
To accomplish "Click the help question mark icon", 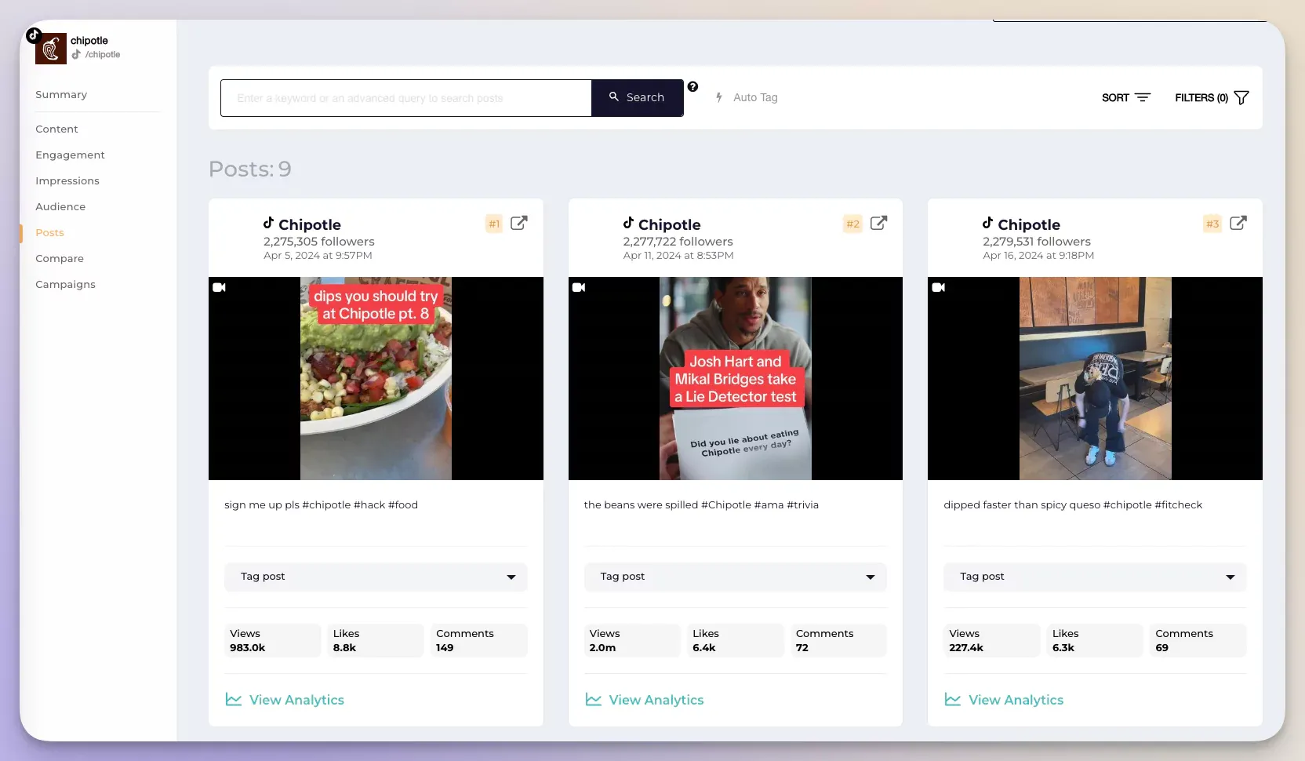I will pyautogui.click(x=692, y=87).
